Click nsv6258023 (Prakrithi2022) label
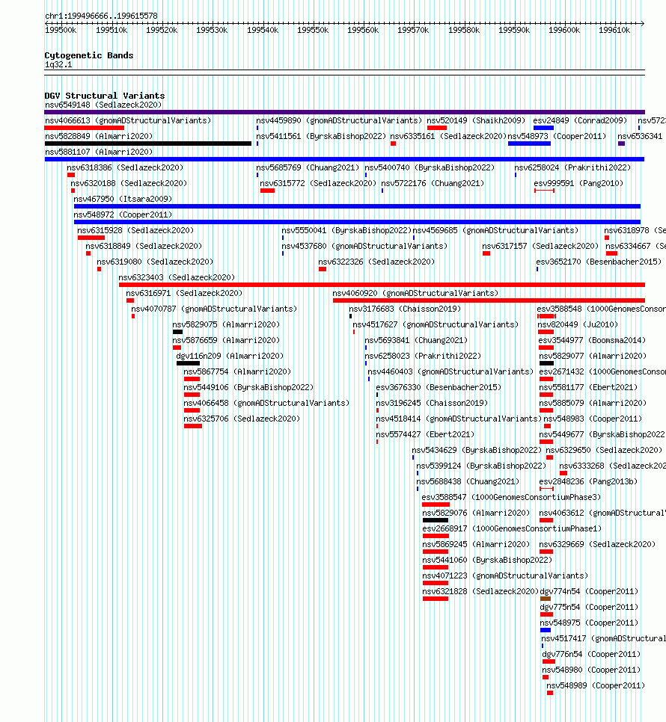This screenshot has width=666, height=722. (423, 356)
